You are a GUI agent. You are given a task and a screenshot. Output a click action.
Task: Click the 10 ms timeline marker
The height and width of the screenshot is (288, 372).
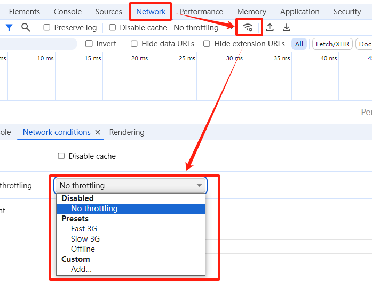point(45,58)
